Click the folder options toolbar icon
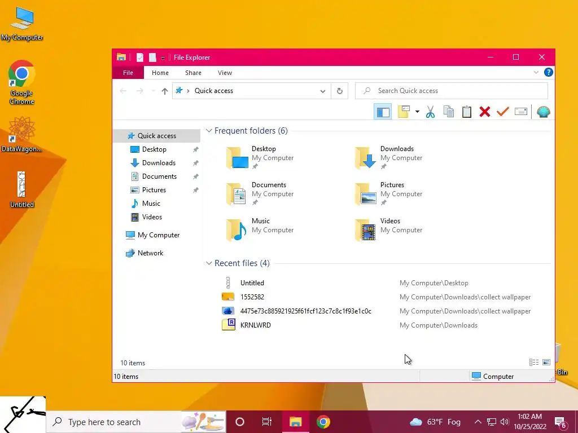 404,112
